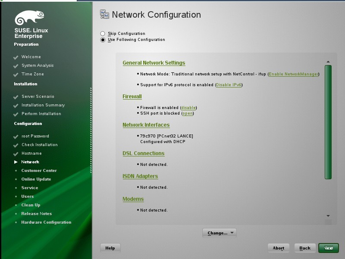Select Use Following Configuration radio button
Screen dimensions: 345x259
pyautogui.click(x=103, y=40)
